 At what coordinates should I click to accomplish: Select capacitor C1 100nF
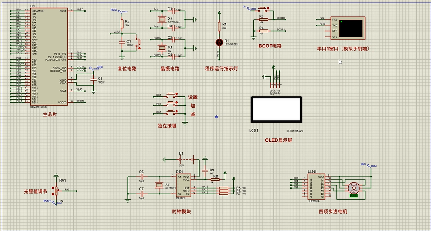click(x=122, y=42)
